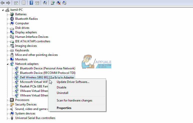Click the Security Devices key icon

point(12,104)
